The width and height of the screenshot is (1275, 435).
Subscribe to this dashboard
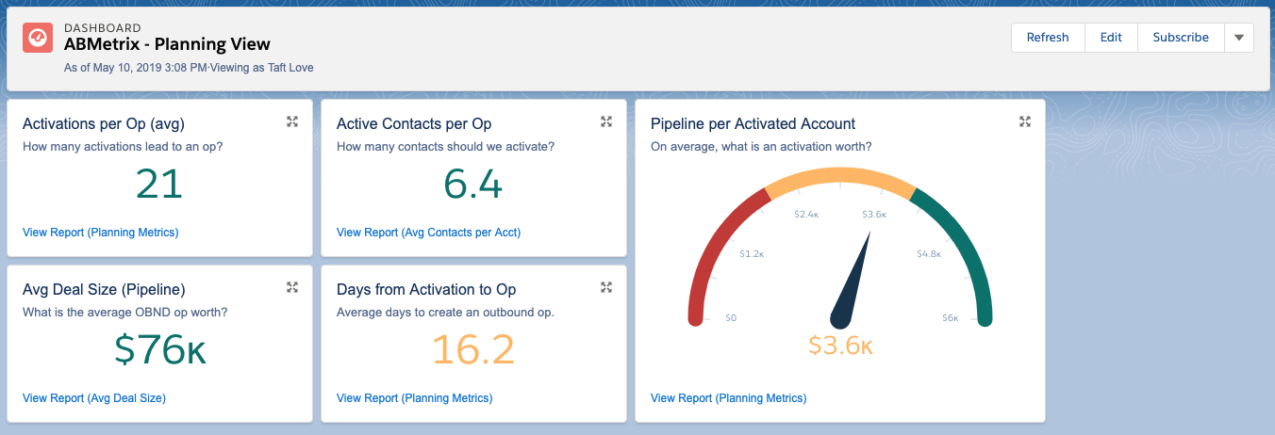coord(1180,38)
